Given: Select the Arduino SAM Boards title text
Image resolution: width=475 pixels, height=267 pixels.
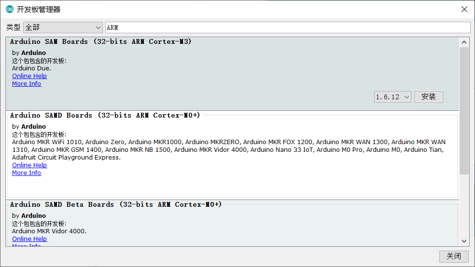Looking at the screenshot, I should pyautogui.click(x=100, y=41).
